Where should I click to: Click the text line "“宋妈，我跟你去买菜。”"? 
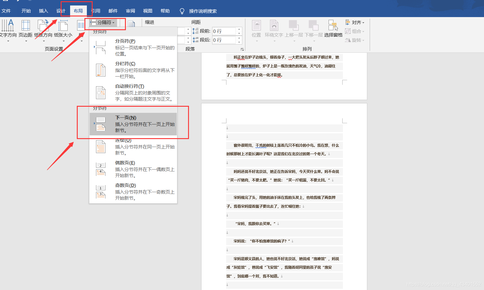tap(255, 224)
